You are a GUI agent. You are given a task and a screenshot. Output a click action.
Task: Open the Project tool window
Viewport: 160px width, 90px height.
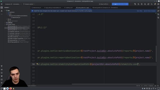(x=2, y=7)
